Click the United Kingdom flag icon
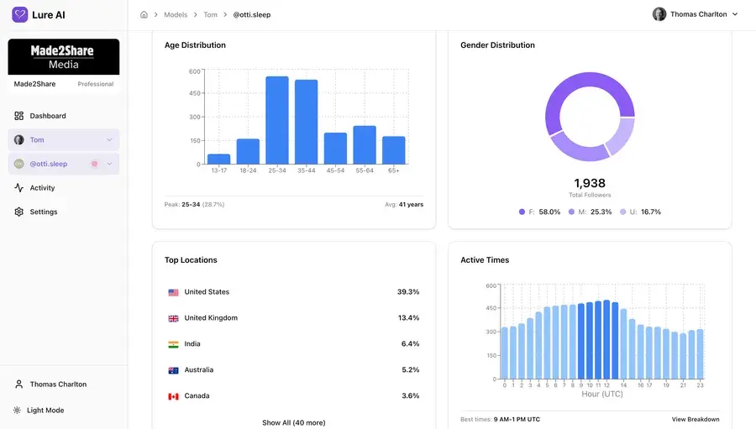Screen dimensions: 756x429 pos(173,318)
